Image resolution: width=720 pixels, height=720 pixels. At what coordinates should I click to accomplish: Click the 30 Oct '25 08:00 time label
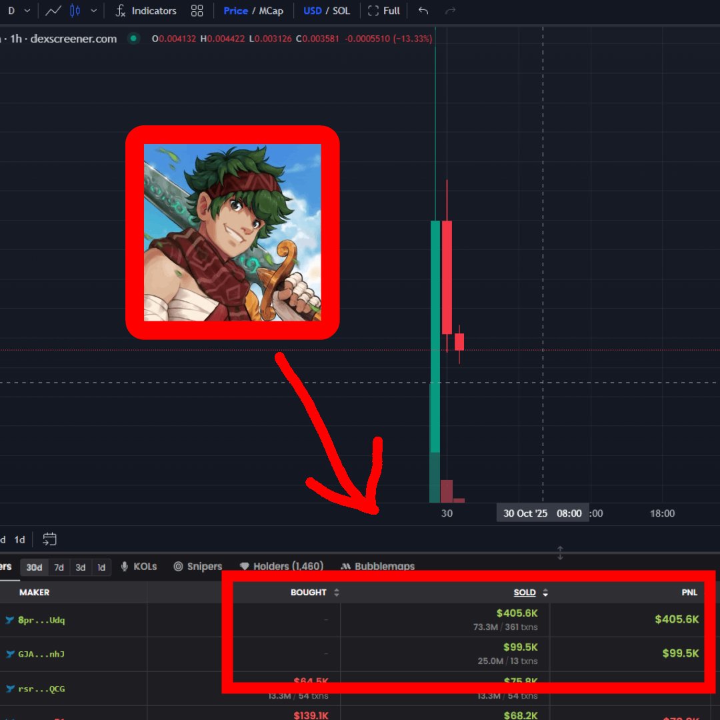tap(543, 513)
